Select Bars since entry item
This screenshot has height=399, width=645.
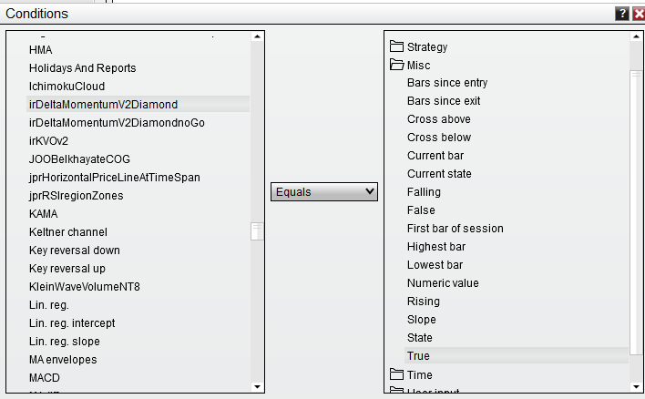[447, 83]
